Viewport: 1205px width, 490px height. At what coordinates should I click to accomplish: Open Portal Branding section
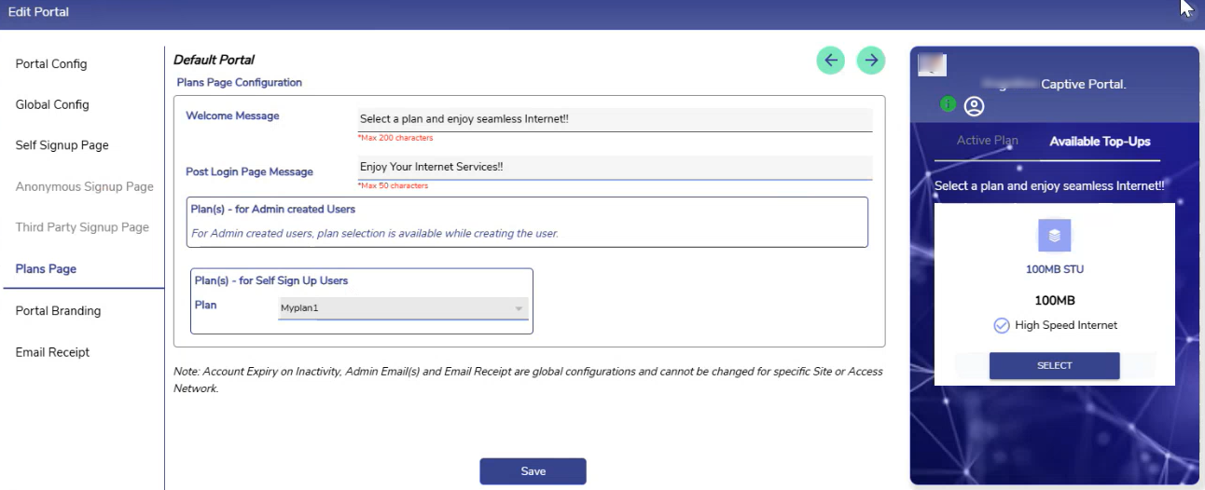click(58, 311)
